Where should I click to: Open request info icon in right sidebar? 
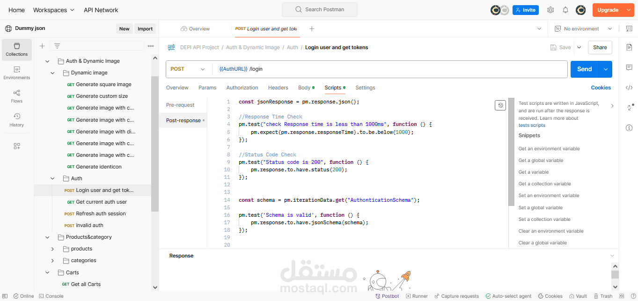(x=629, y=128)
